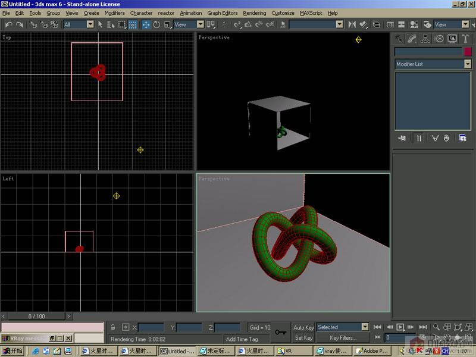Switch to the Utilities command panel tab
476x357 pixels.
pos(465,39)
